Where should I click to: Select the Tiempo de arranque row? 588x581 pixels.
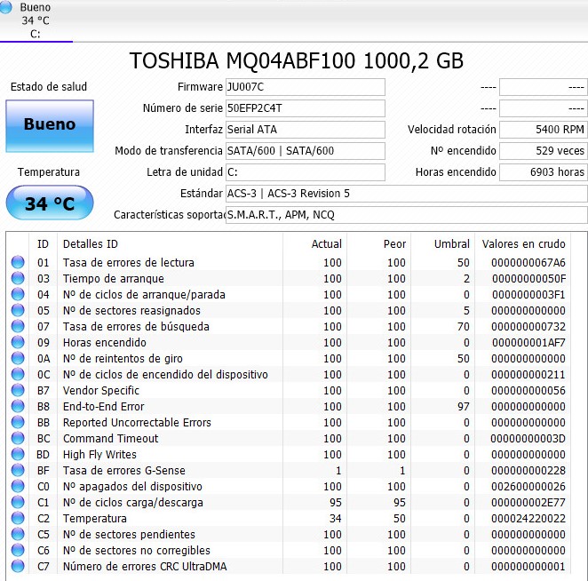point(289,278)
